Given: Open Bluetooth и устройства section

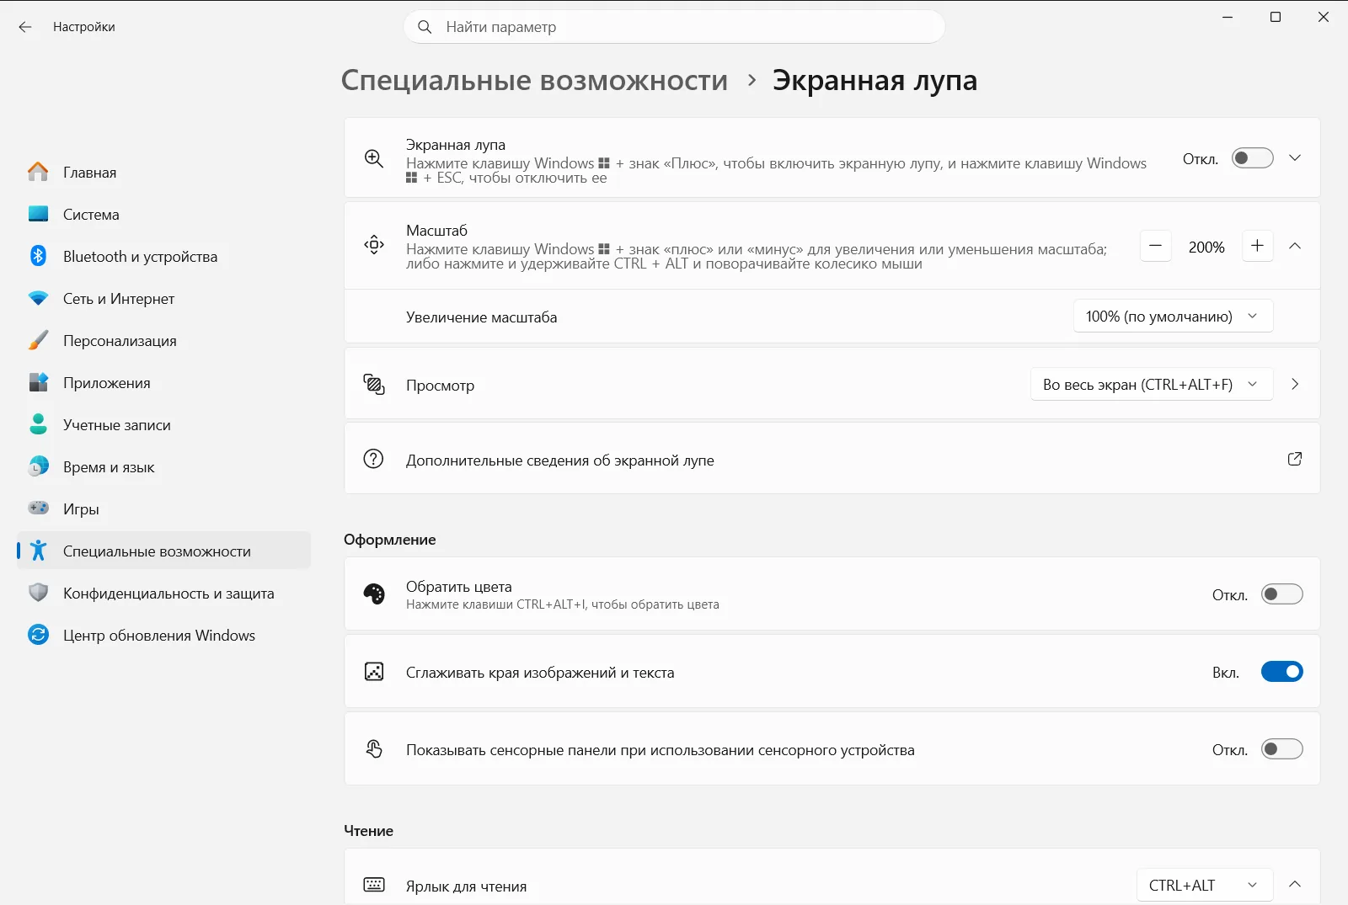Looking at the screenshot, I should [x=163, y=256].
